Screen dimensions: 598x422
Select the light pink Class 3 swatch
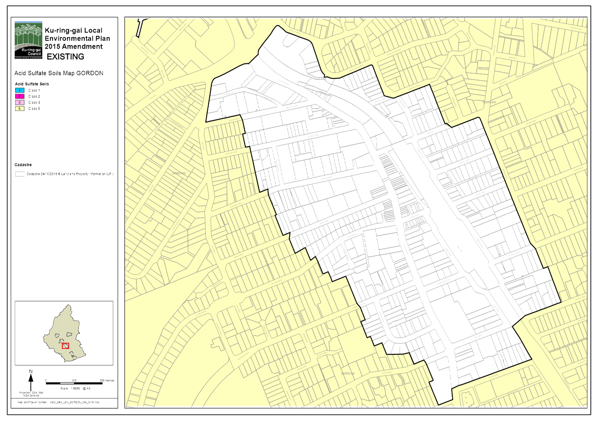[x=20, y=102]
